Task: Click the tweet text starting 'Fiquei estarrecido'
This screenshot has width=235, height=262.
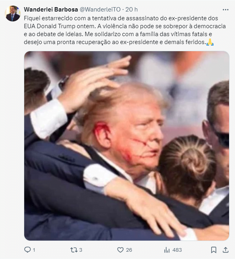Action: [125, 30]
